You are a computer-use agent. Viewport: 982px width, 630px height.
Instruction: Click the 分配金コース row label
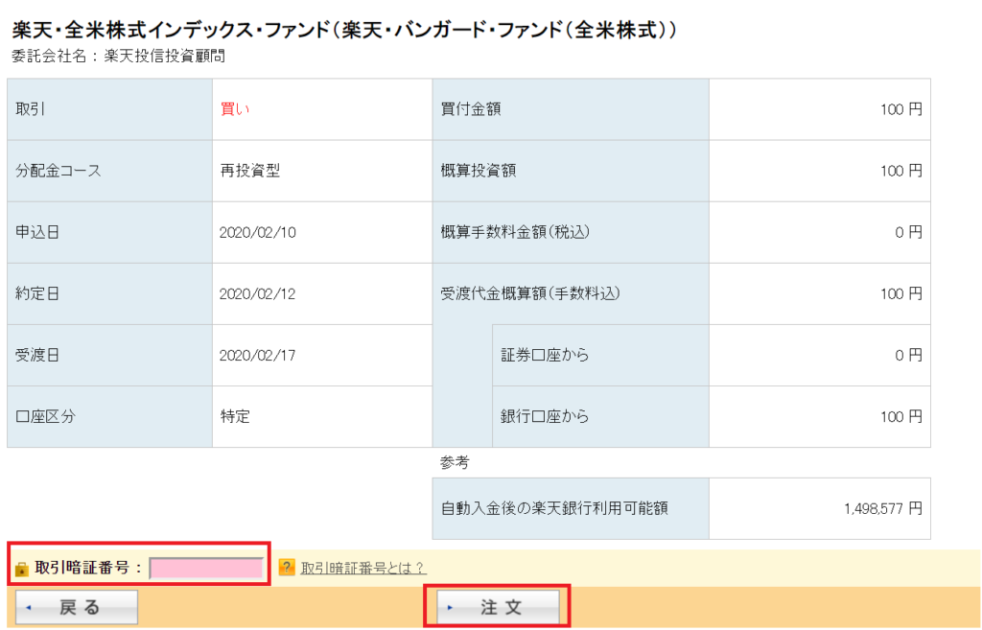58,171
